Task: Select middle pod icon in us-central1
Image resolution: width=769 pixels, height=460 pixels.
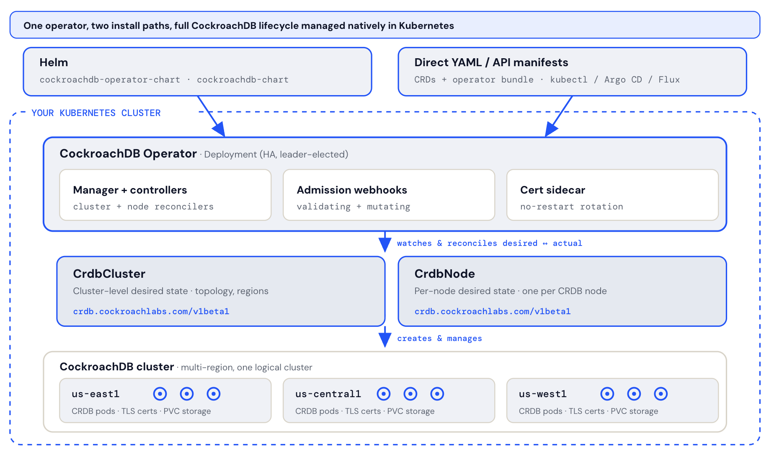Action: (x=410, y=394)
